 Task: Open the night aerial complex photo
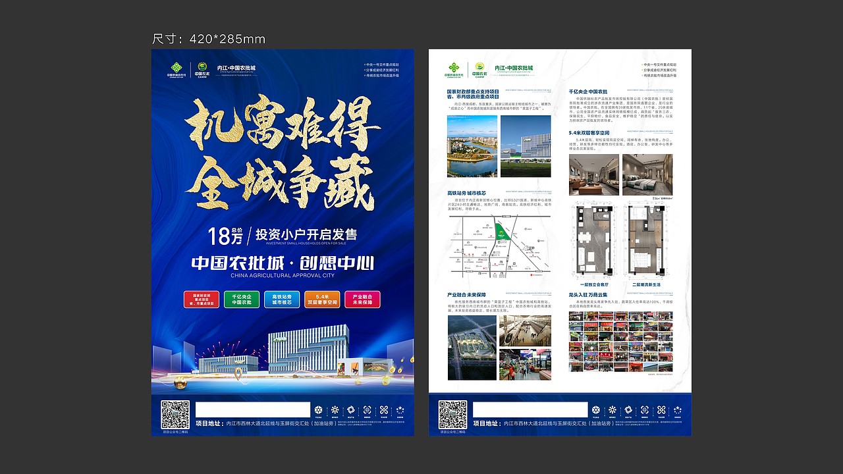[472, 347]
